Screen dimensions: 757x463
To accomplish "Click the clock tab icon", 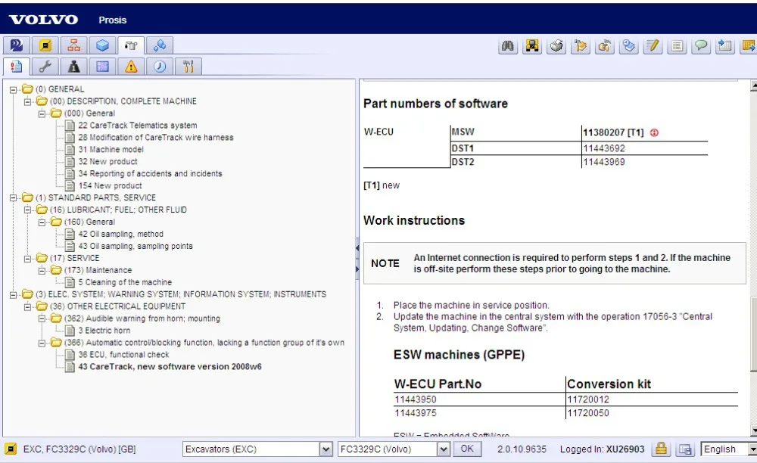I will coord(160,67).
